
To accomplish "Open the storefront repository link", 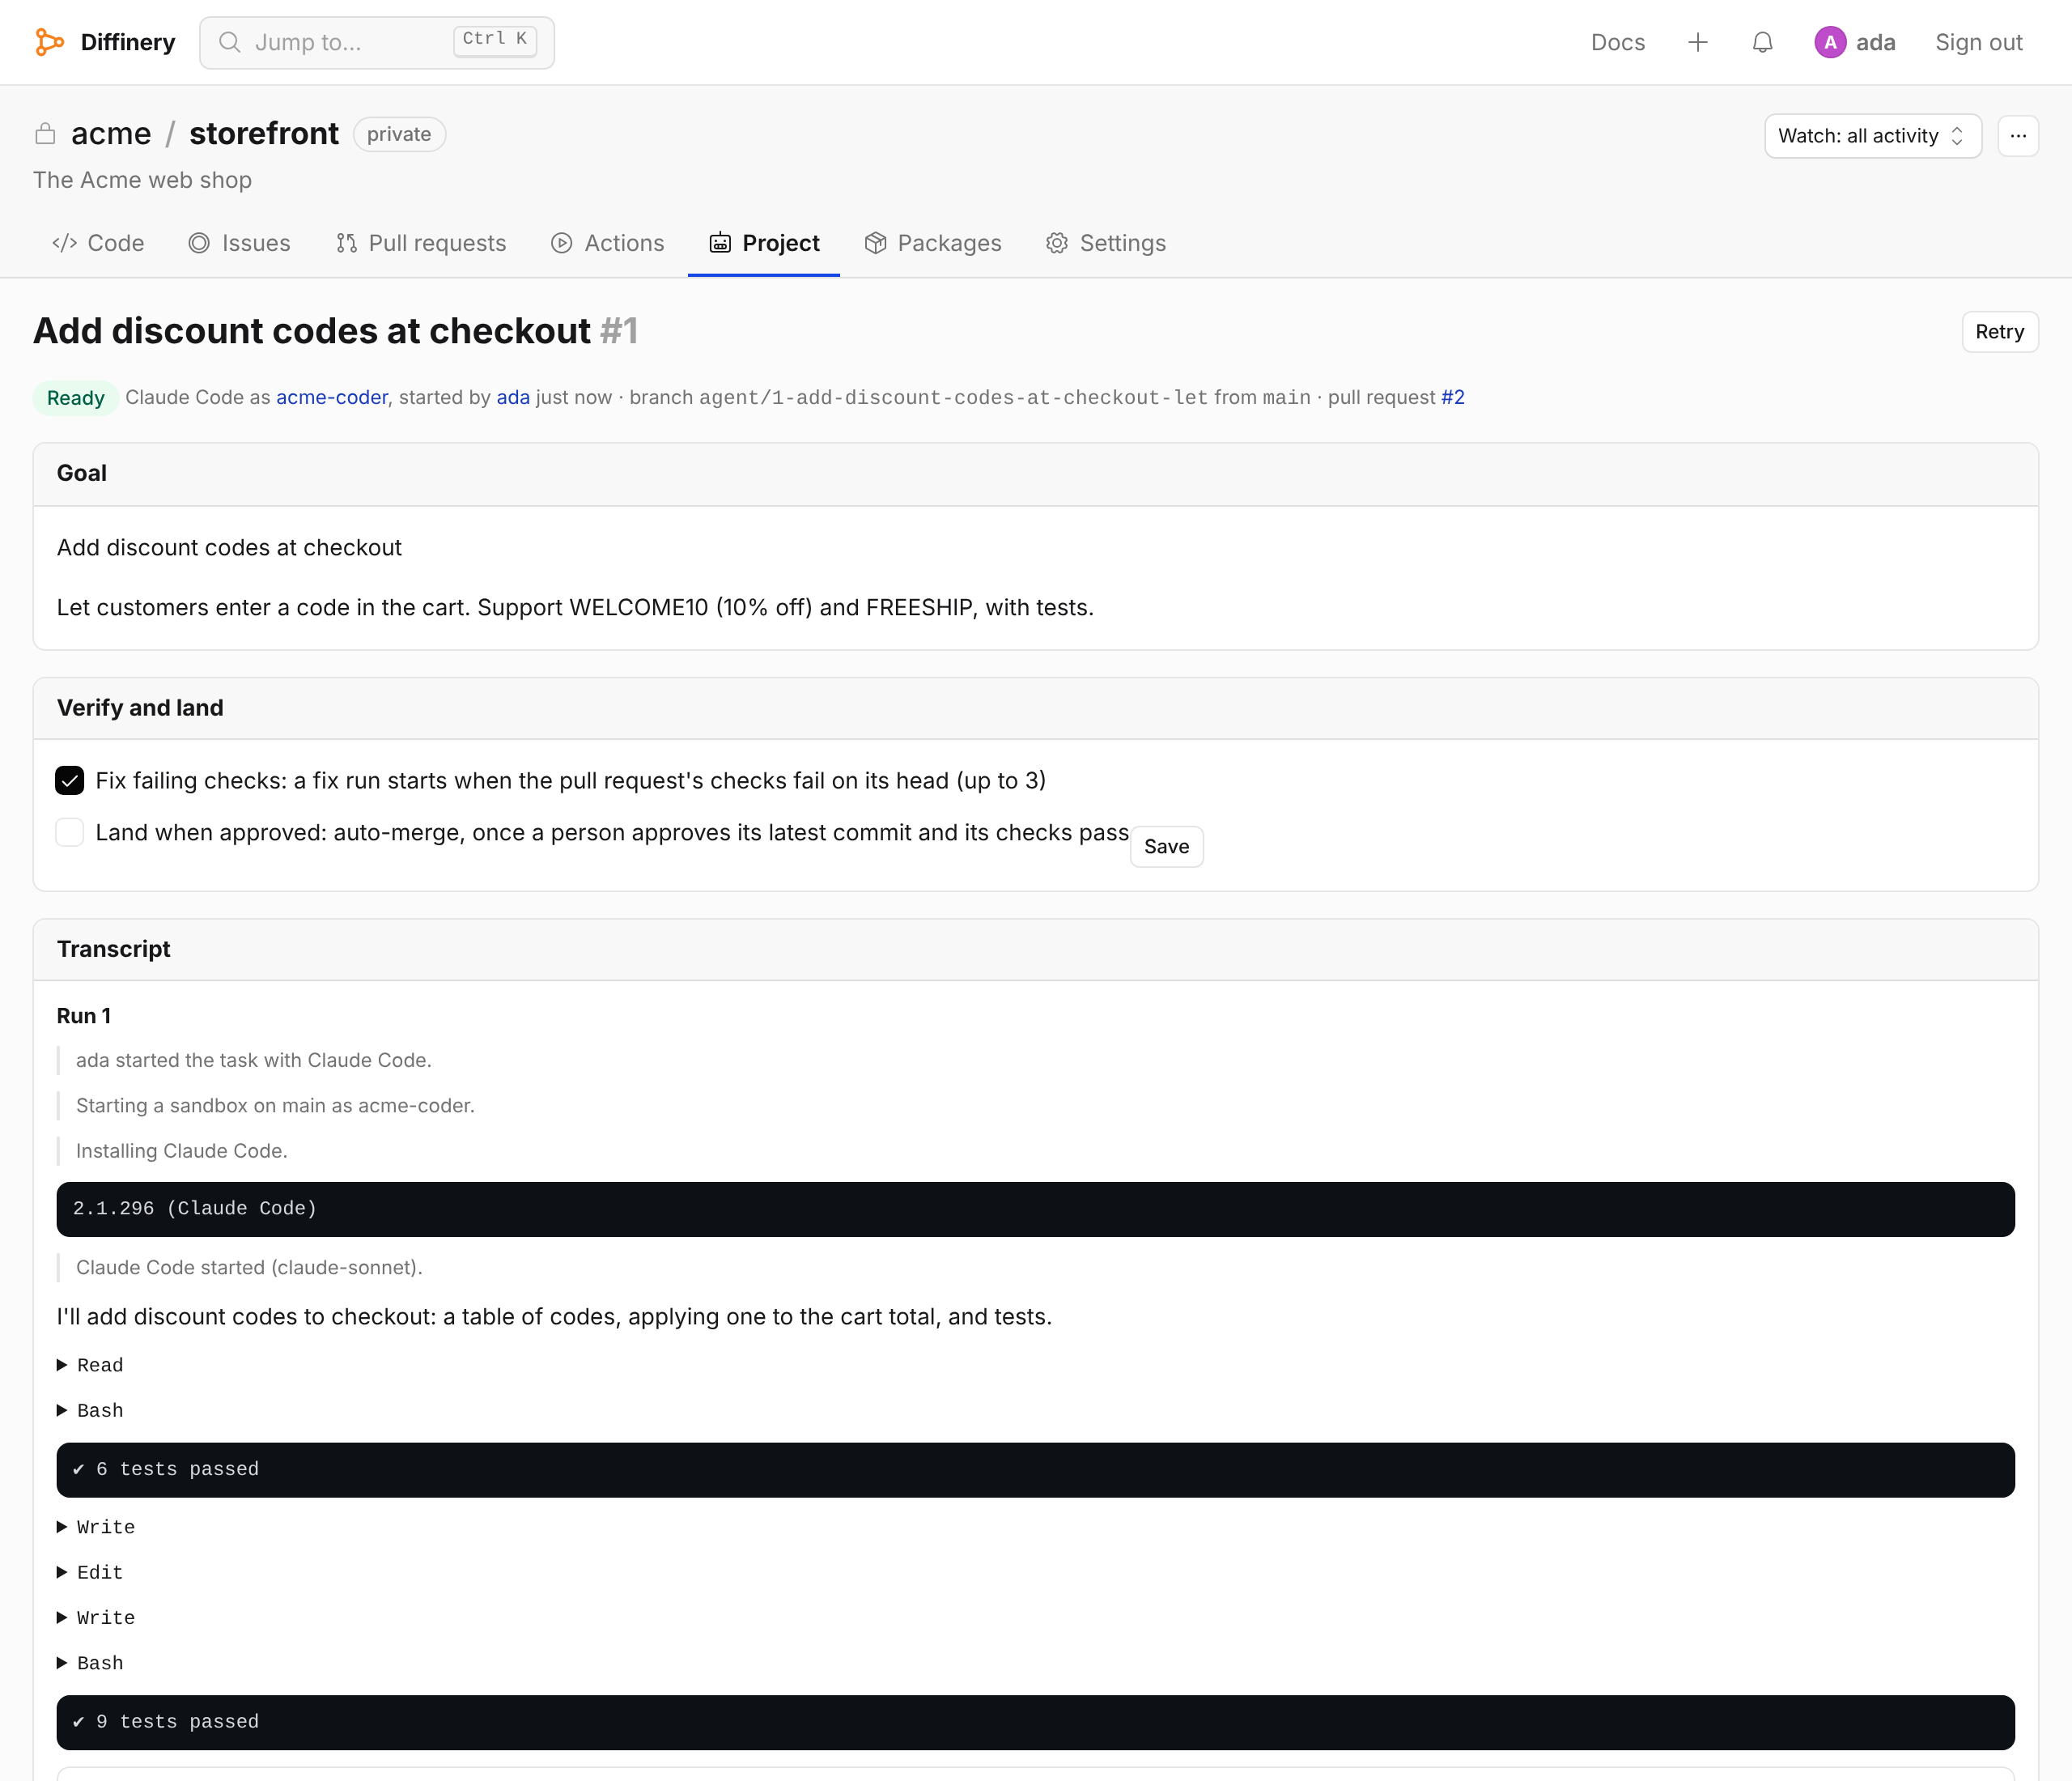I will coord(264,133).
